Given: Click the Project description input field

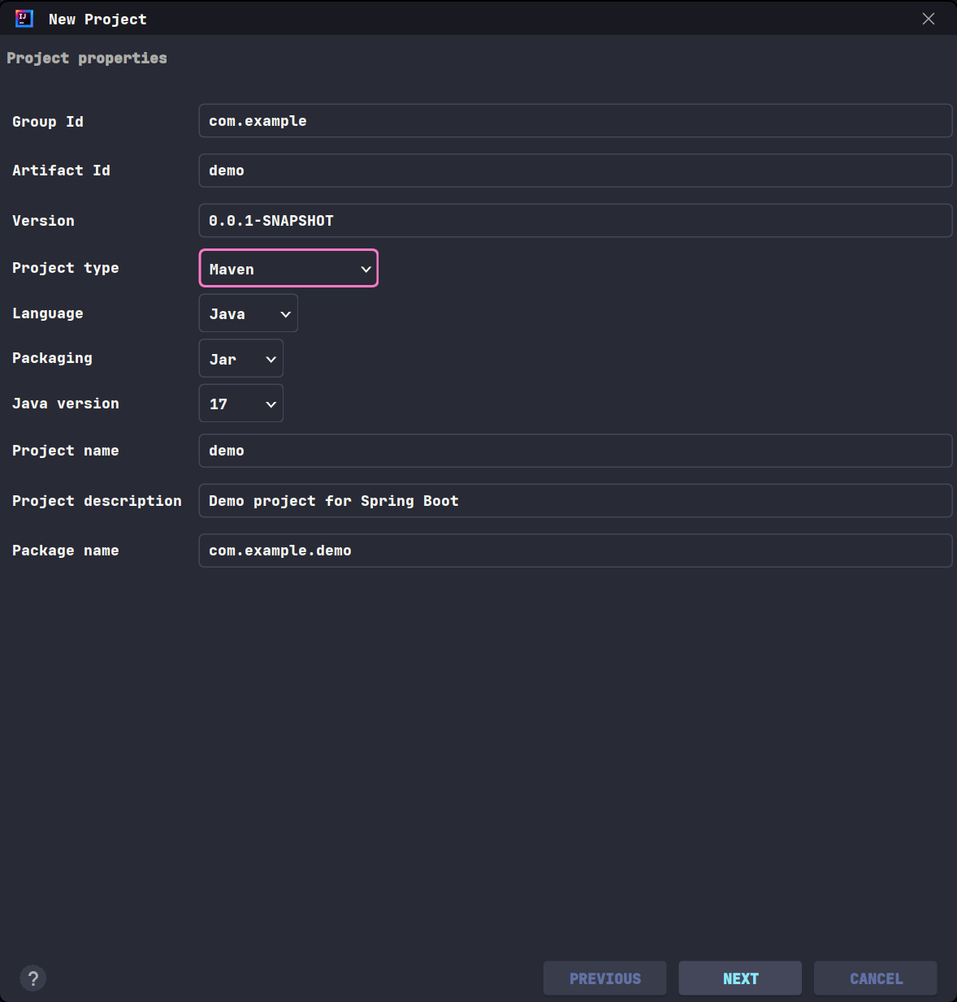Looking at the screenshot, I should [x=575, y=501].
